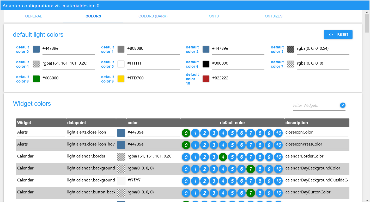Open the swatch in the calendarBorderColor row
This screenshot has width=370, height=202.
[121, 157]
